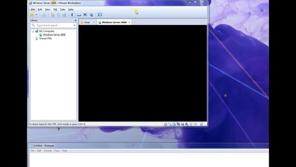Image resolution: width=296 pixels, height=167 pixels.
Task: Open the power options dropdown arrow
Action: pos(36,15)
